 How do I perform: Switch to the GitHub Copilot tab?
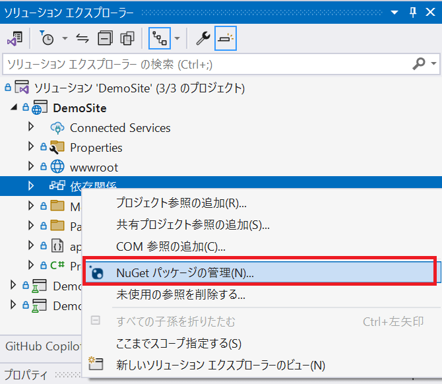44,346
